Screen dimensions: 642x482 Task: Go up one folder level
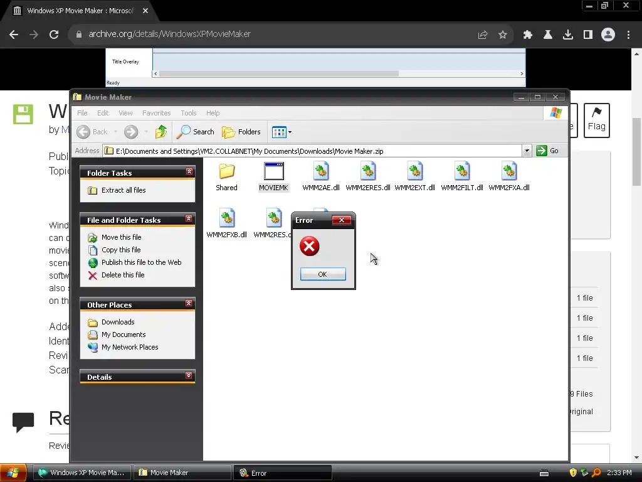161,132
